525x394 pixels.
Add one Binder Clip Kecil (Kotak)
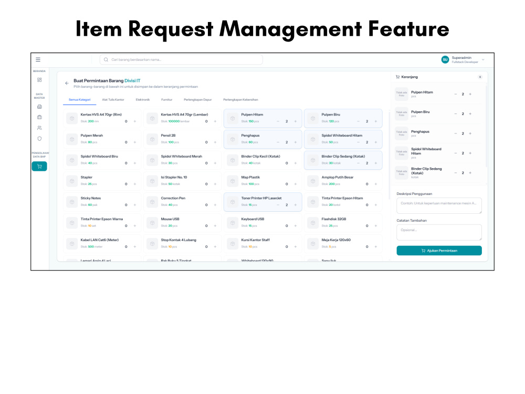(295, 163)
